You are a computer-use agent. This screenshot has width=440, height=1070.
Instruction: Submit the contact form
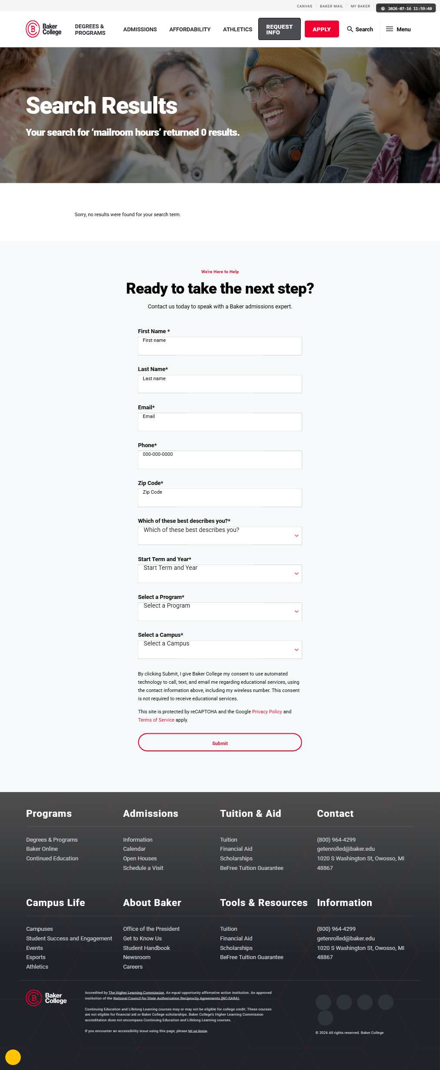point(220,742)
